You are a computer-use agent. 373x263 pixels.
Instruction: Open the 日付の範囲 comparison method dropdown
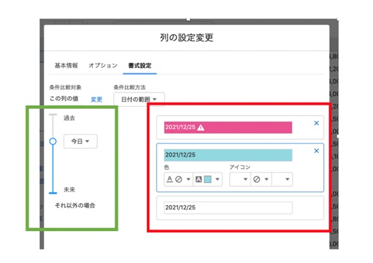[x=139, y=99]
